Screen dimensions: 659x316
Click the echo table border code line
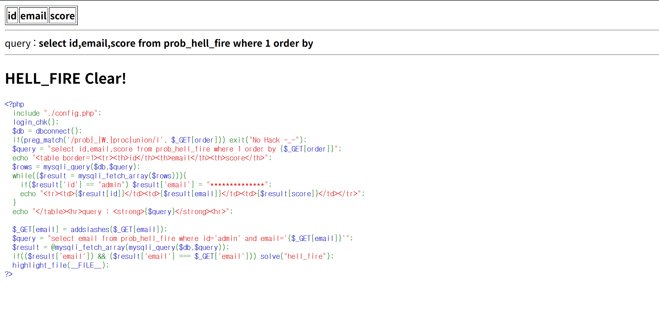(x=142, y=158)
